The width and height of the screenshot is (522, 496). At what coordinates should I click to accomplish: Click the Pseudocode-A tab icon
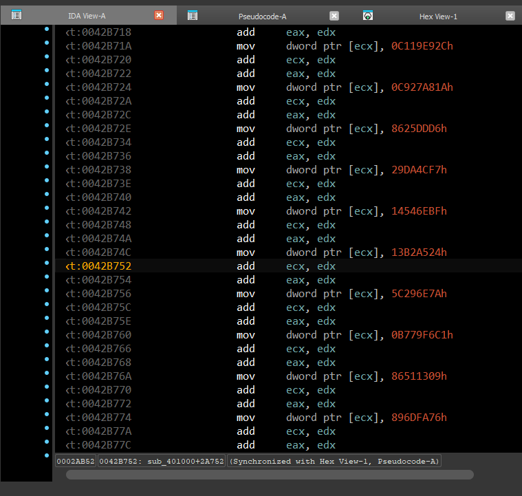click(x=193, y=15)
